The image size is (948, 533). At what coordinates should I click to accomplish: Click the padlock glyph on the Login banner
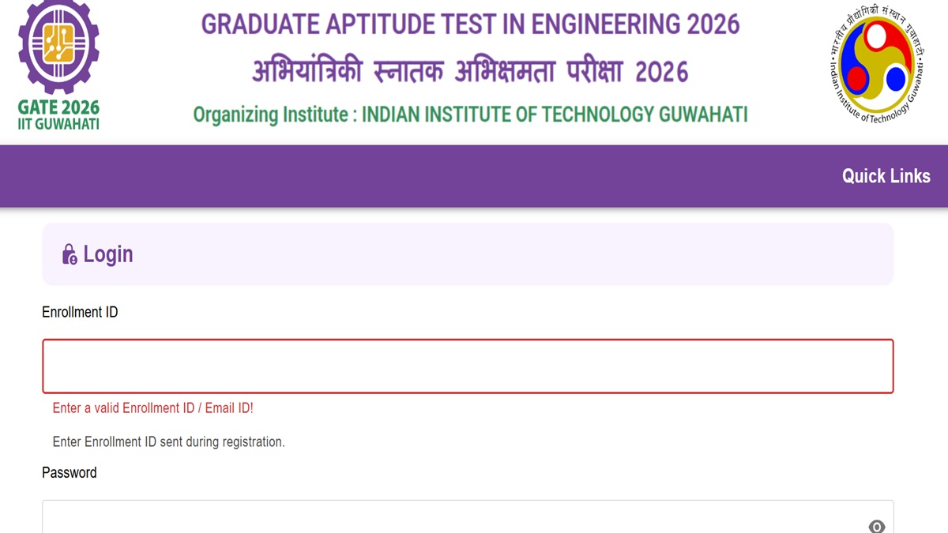pyautogui.click(x=67, y=254)
